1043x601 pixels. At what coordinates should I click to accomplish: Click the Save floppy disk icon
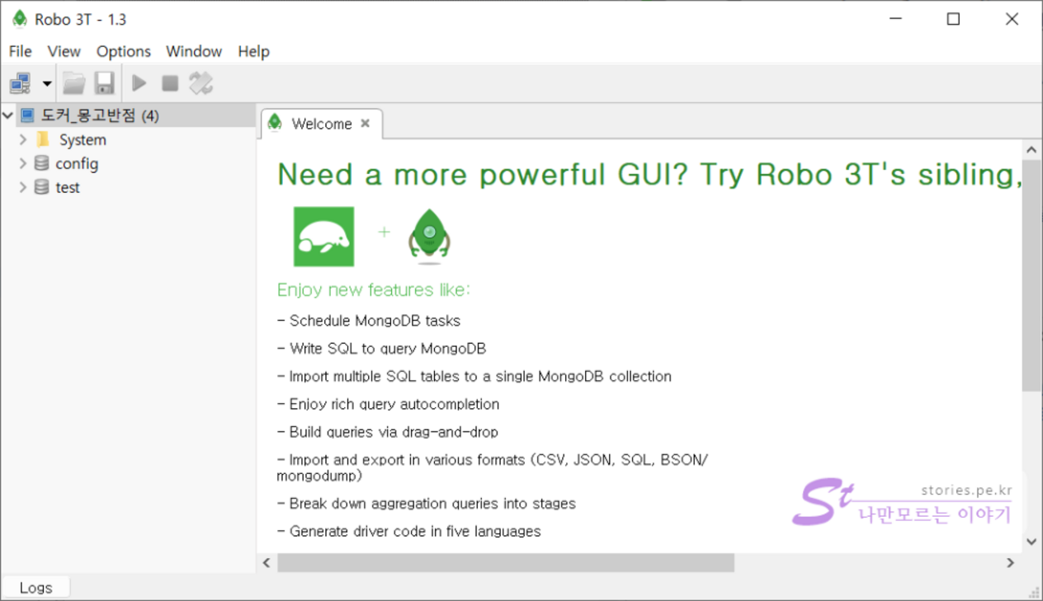point(104,83)
